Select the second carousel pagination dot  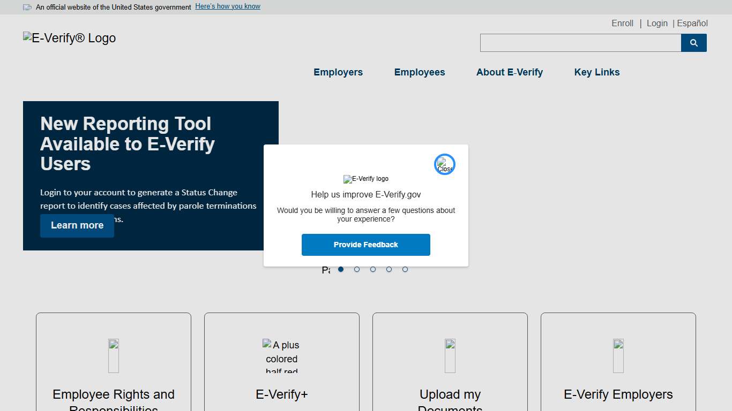(357, 269)
